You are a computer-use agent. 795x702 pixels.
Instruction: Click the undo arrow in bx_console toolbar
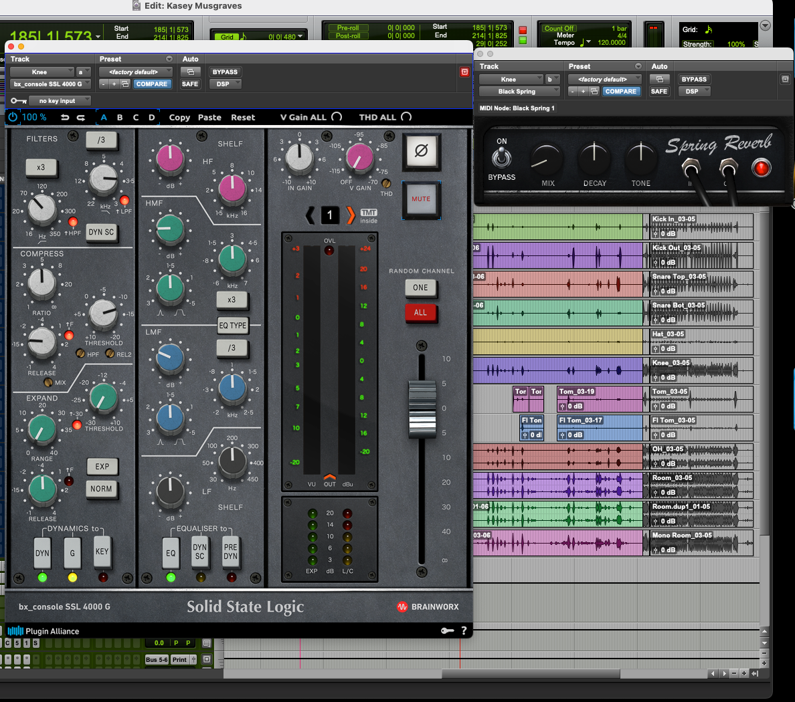[65, 118]
